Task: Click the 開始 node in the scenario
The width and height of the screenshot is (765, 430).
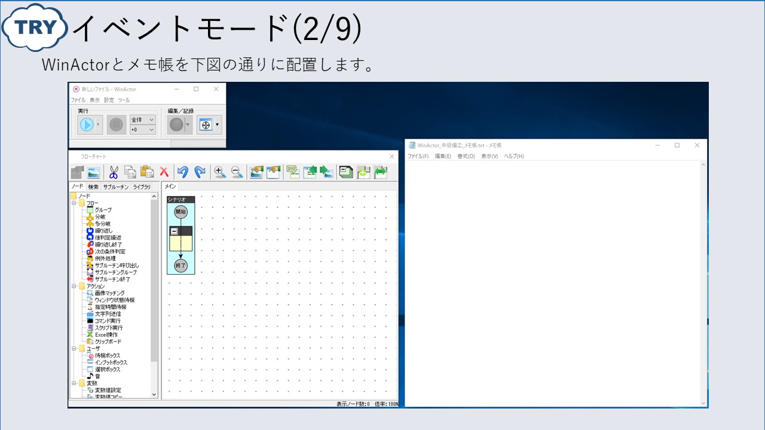Action: (x=180, y=211)
